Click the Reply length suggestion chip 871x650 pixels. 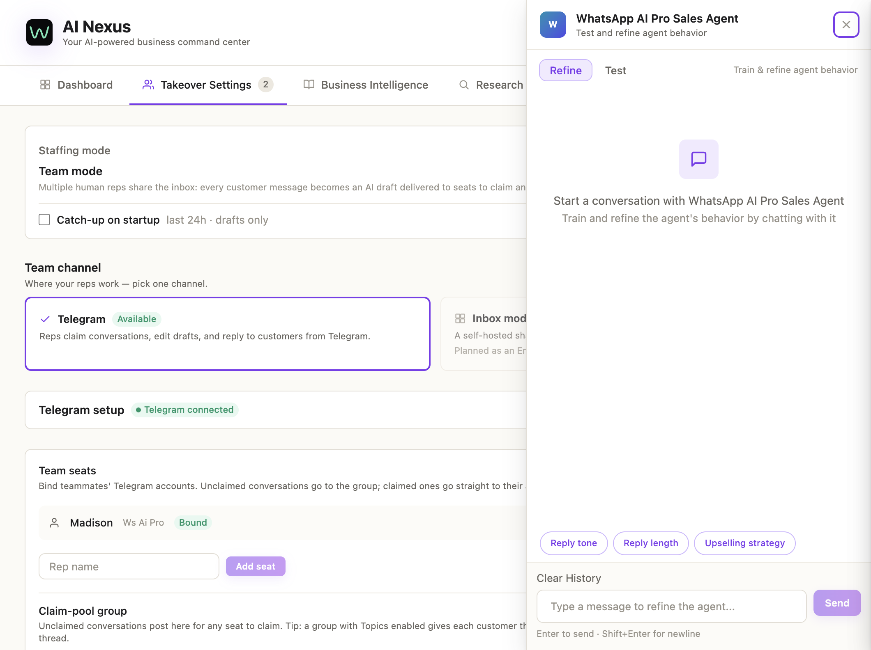(651, 543)
